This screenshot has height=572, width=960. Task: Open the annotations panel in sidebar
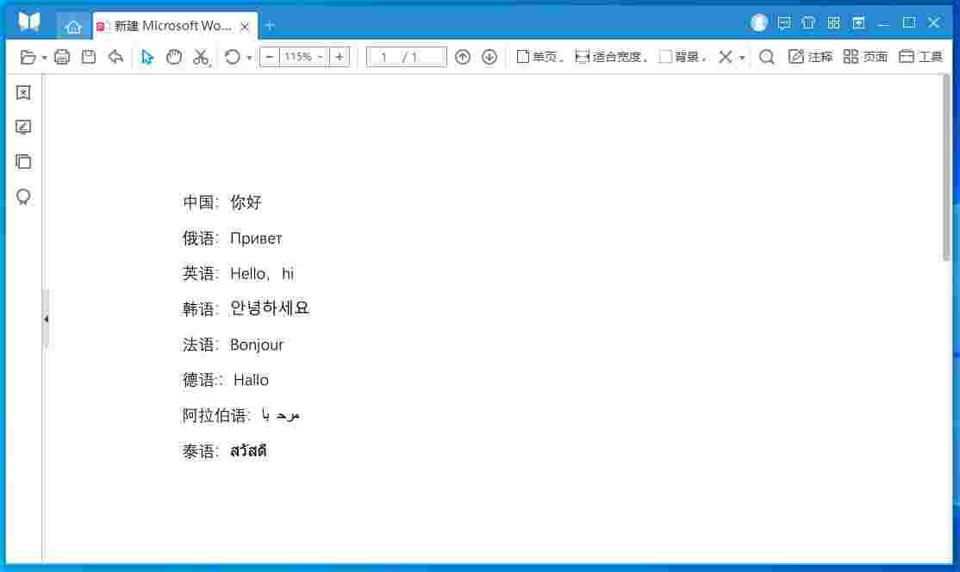coord(22,127)
